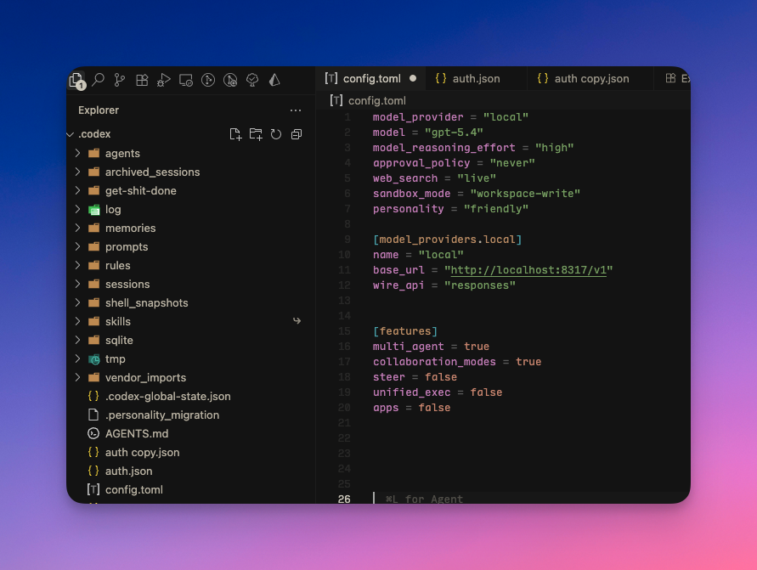
Task: Open the Remote Explorer view
Action: [186, 80]
